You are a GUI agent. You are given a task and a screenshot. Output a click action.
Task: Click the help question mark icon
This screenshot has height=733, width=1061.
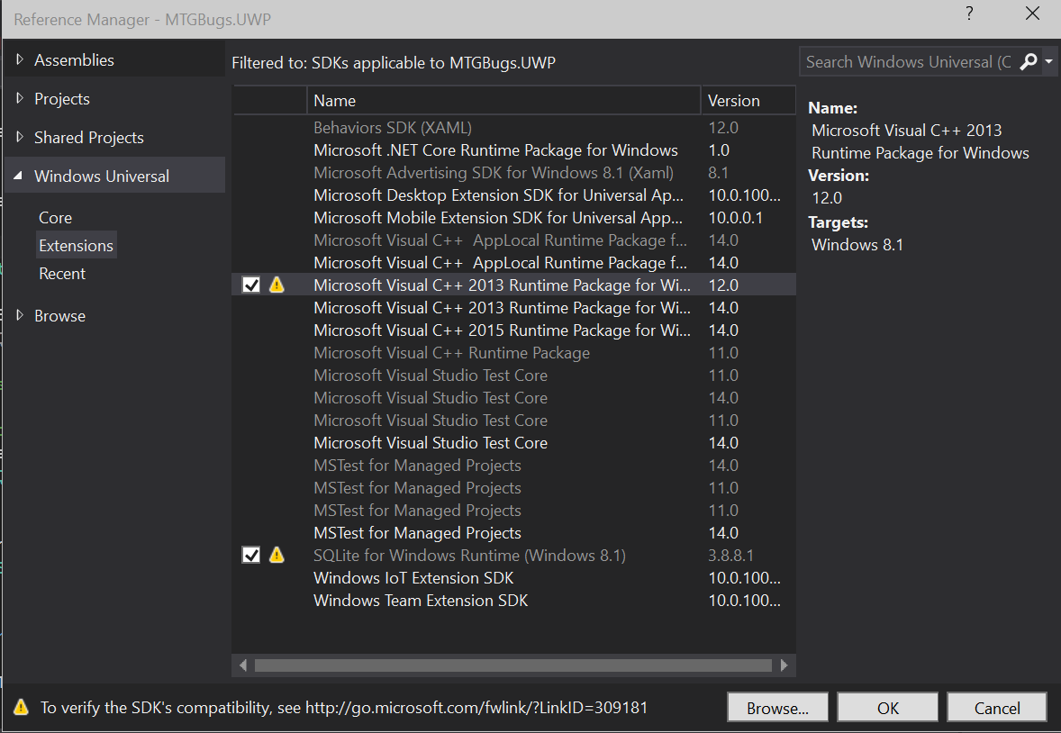(x=969, y=14)
